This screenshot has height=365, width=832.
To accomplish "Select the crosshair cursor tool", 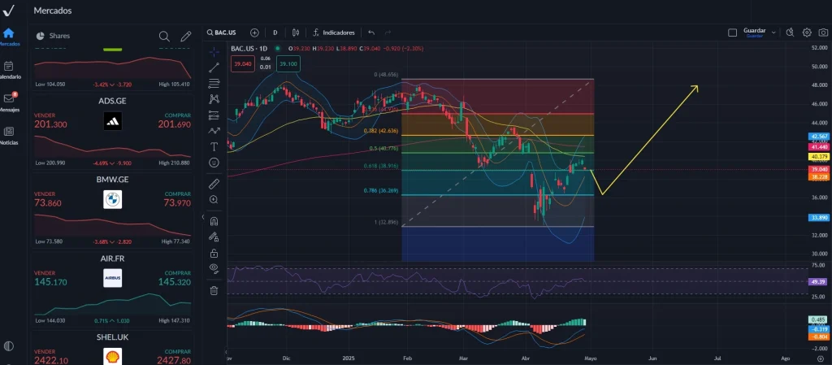I will tap(214, 51).
